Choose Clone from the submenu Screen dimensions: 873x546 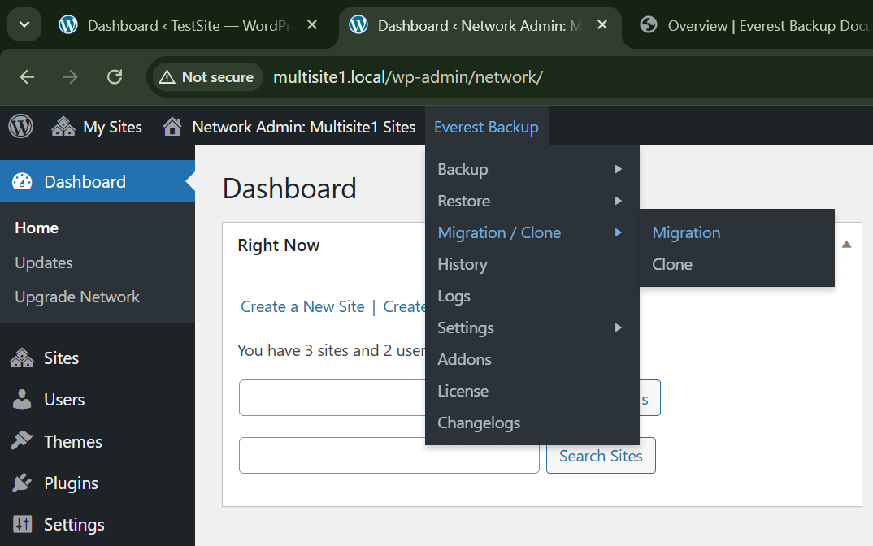672,264
